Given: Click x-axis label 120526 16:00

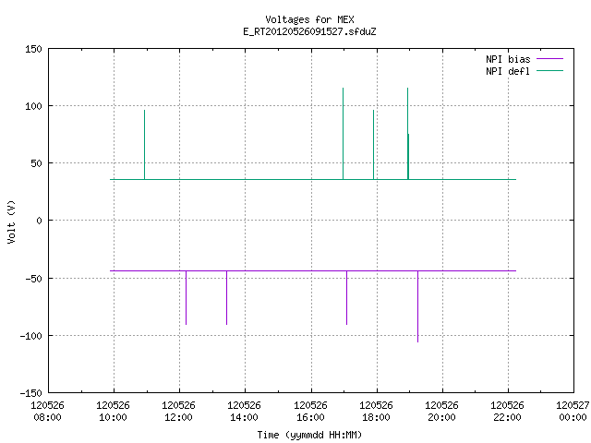Looking at the screenshot, I should pos(310,412).
